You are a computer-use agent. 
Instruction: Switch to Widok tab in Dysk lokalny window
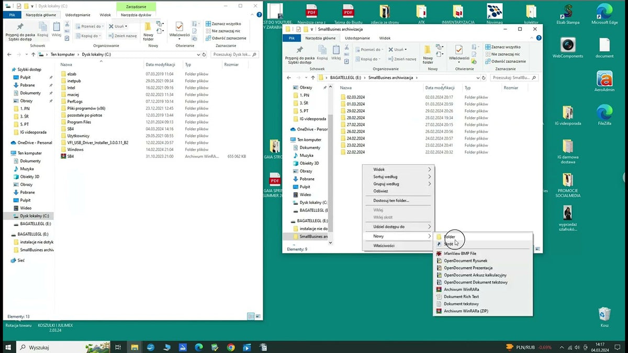[x=105, y=15]
